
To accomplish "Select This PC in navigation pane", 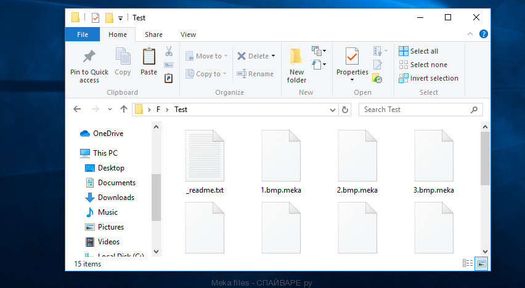I will point(99,153).
